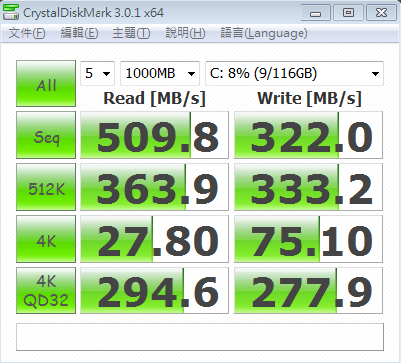Open the 說明(H) menu
This screenshot has height=363, width=401.
click(185, 33)
